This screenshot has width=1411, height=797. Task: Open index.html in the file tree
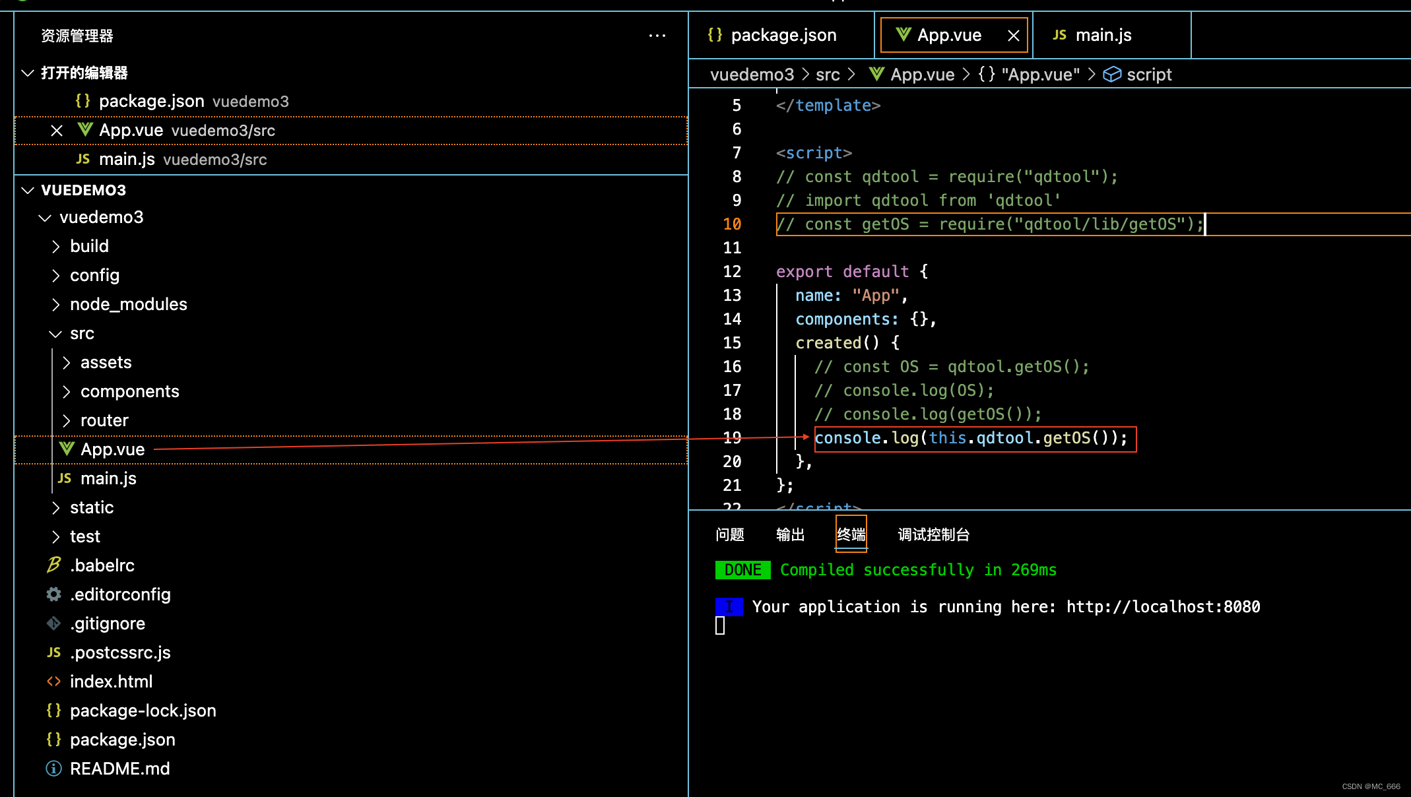111,682
